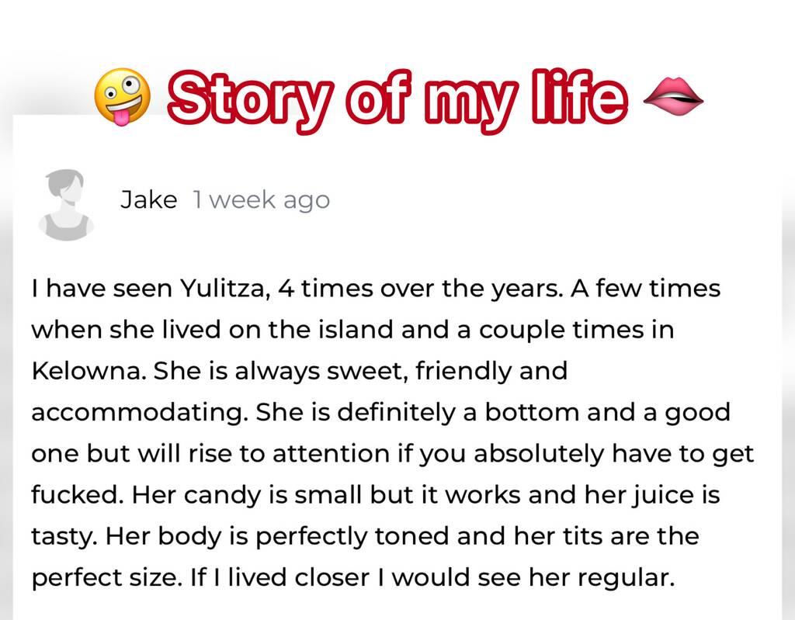The width and height of the screenshot is (795, 620).
Task: Click the "1 week ago" timestamp
Action: pyautogui.click(x=261, y=200)
